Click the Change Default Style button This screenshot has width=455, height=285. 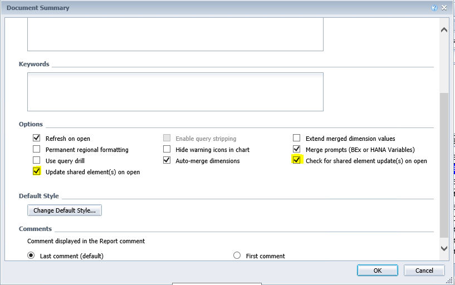(65, 210)
